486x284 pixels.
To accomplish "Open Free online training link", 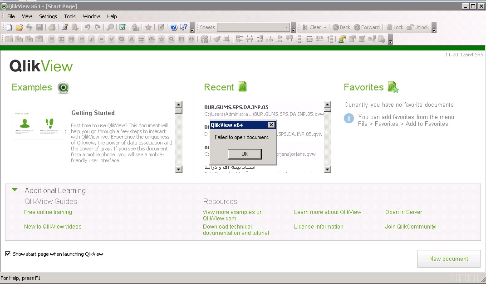I will point(48,212).
